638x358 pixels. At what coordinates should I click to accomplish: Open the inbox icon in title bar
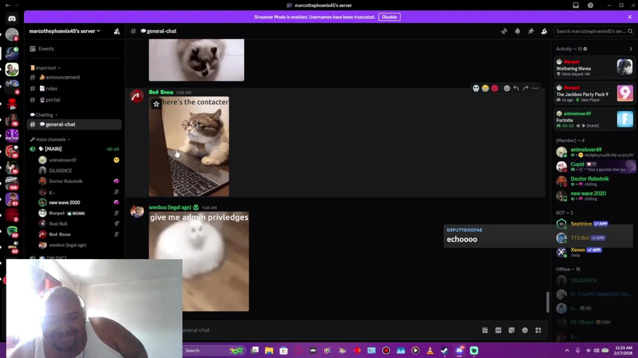(x=576, y=5)
